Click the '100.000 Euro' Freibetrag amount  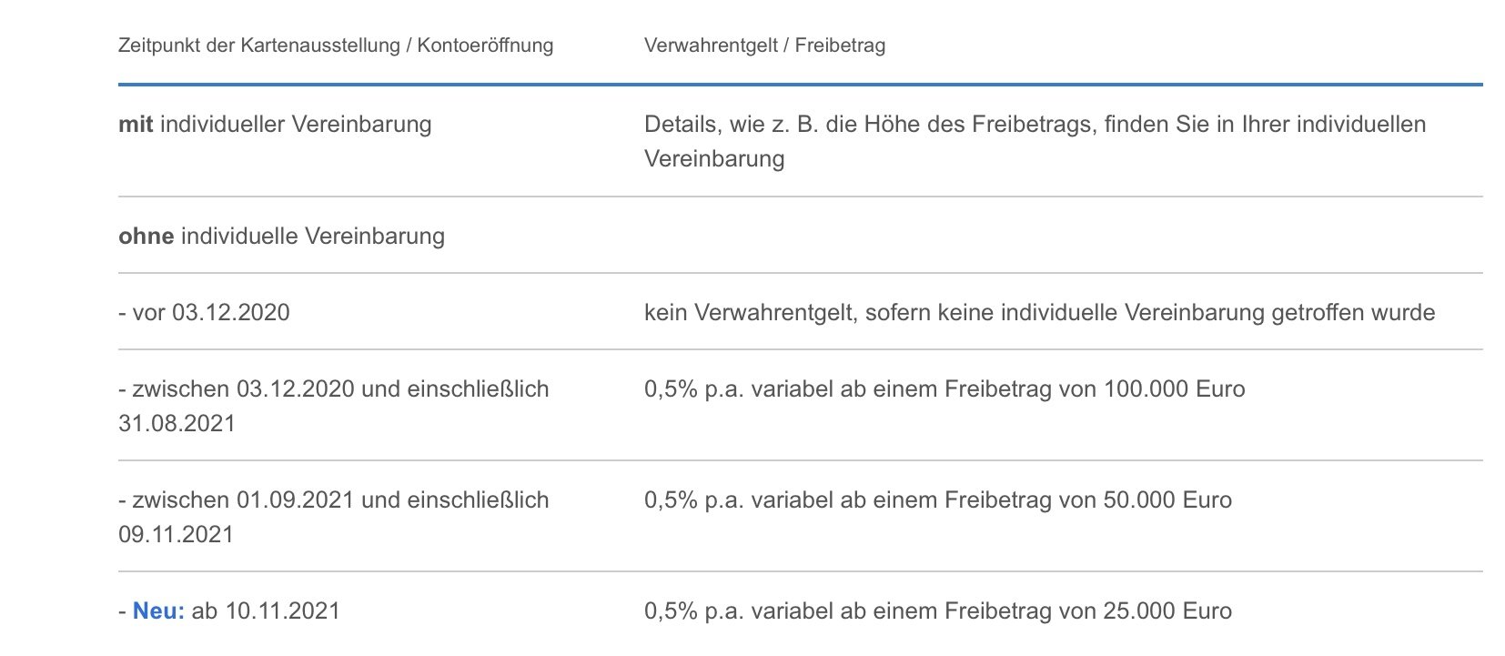(x=1174, y=389)
